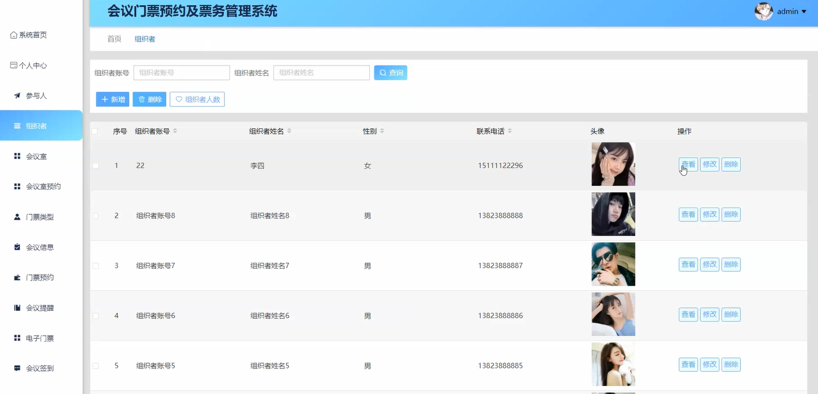Screen dimensions: 818x394
Task: Click 查看 for 李四
Action: tap(688, 165)
